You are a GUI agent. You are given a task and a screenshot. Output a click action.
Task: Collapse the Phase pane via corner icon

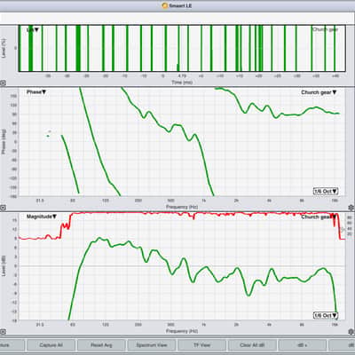[x=3, y=208]
